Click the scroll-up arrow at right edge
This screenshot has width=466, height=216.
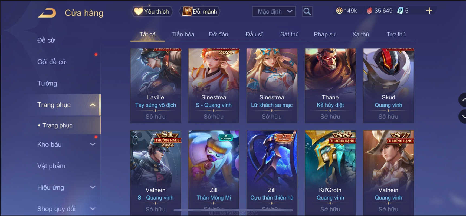click(463, 100)
